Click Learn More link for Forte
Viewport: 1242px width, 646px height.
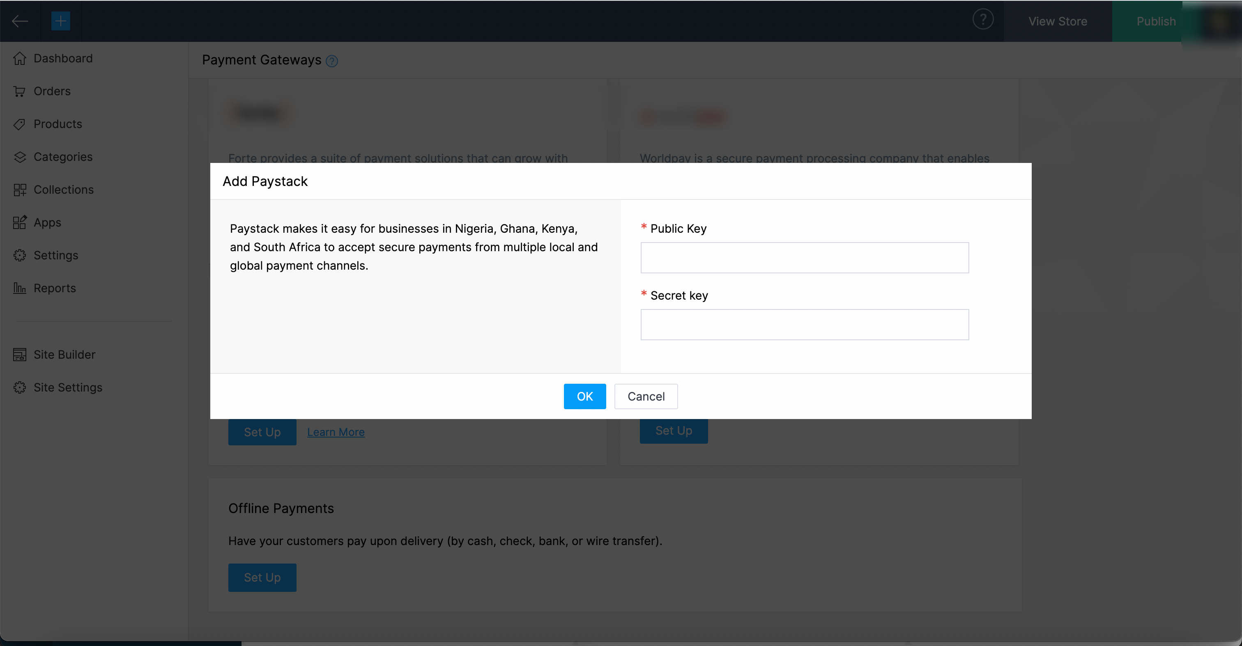click(x=336, y=432)
